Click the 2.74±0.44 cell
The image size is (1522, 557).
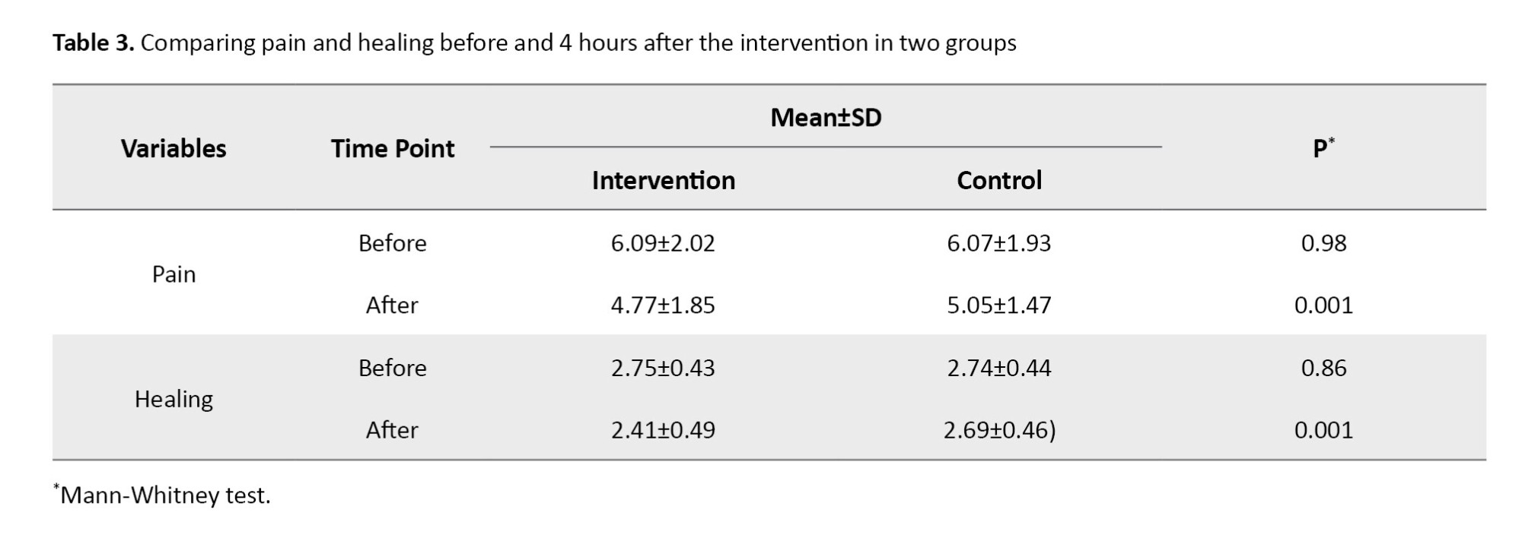click(x=998, y=368)
